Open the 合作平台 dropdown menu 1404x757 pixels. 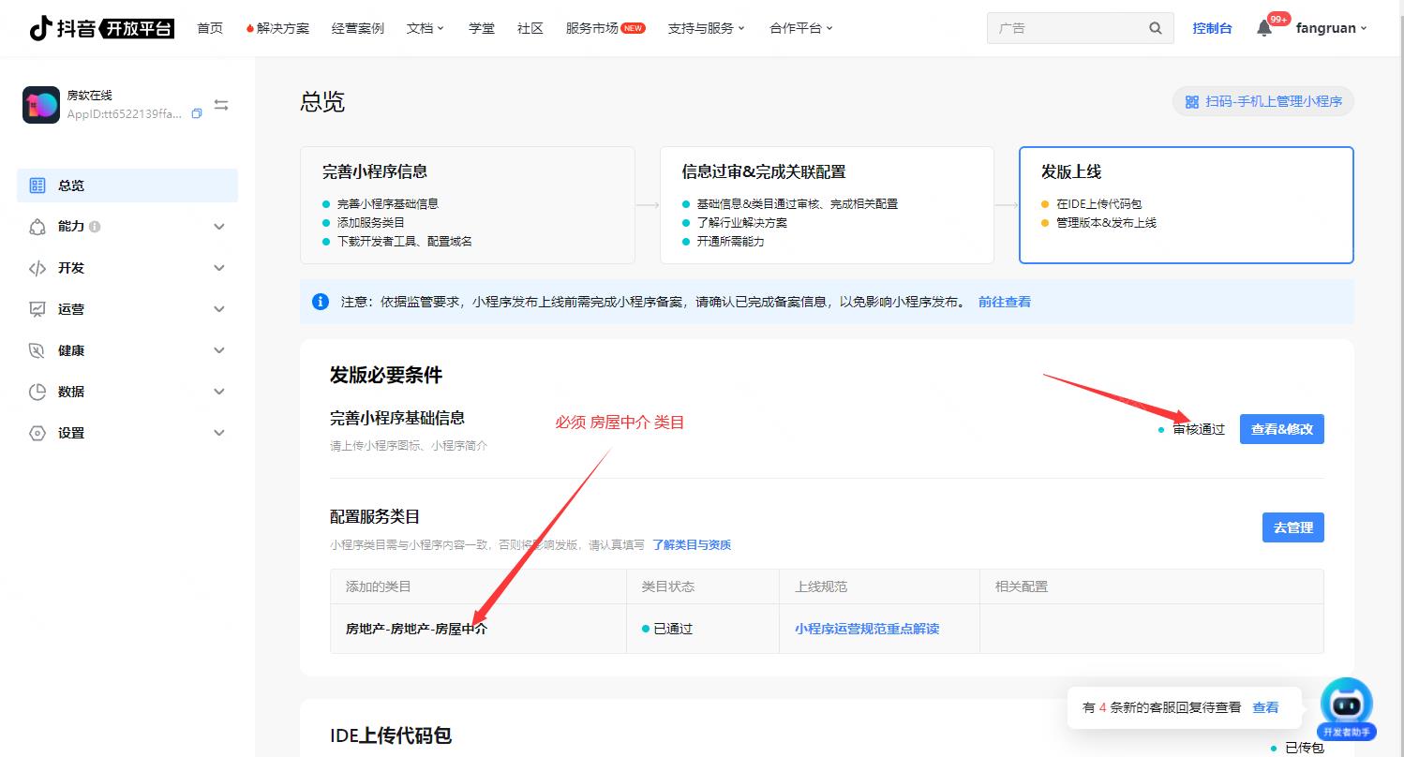pyautogui.click(x=801, y=28)
